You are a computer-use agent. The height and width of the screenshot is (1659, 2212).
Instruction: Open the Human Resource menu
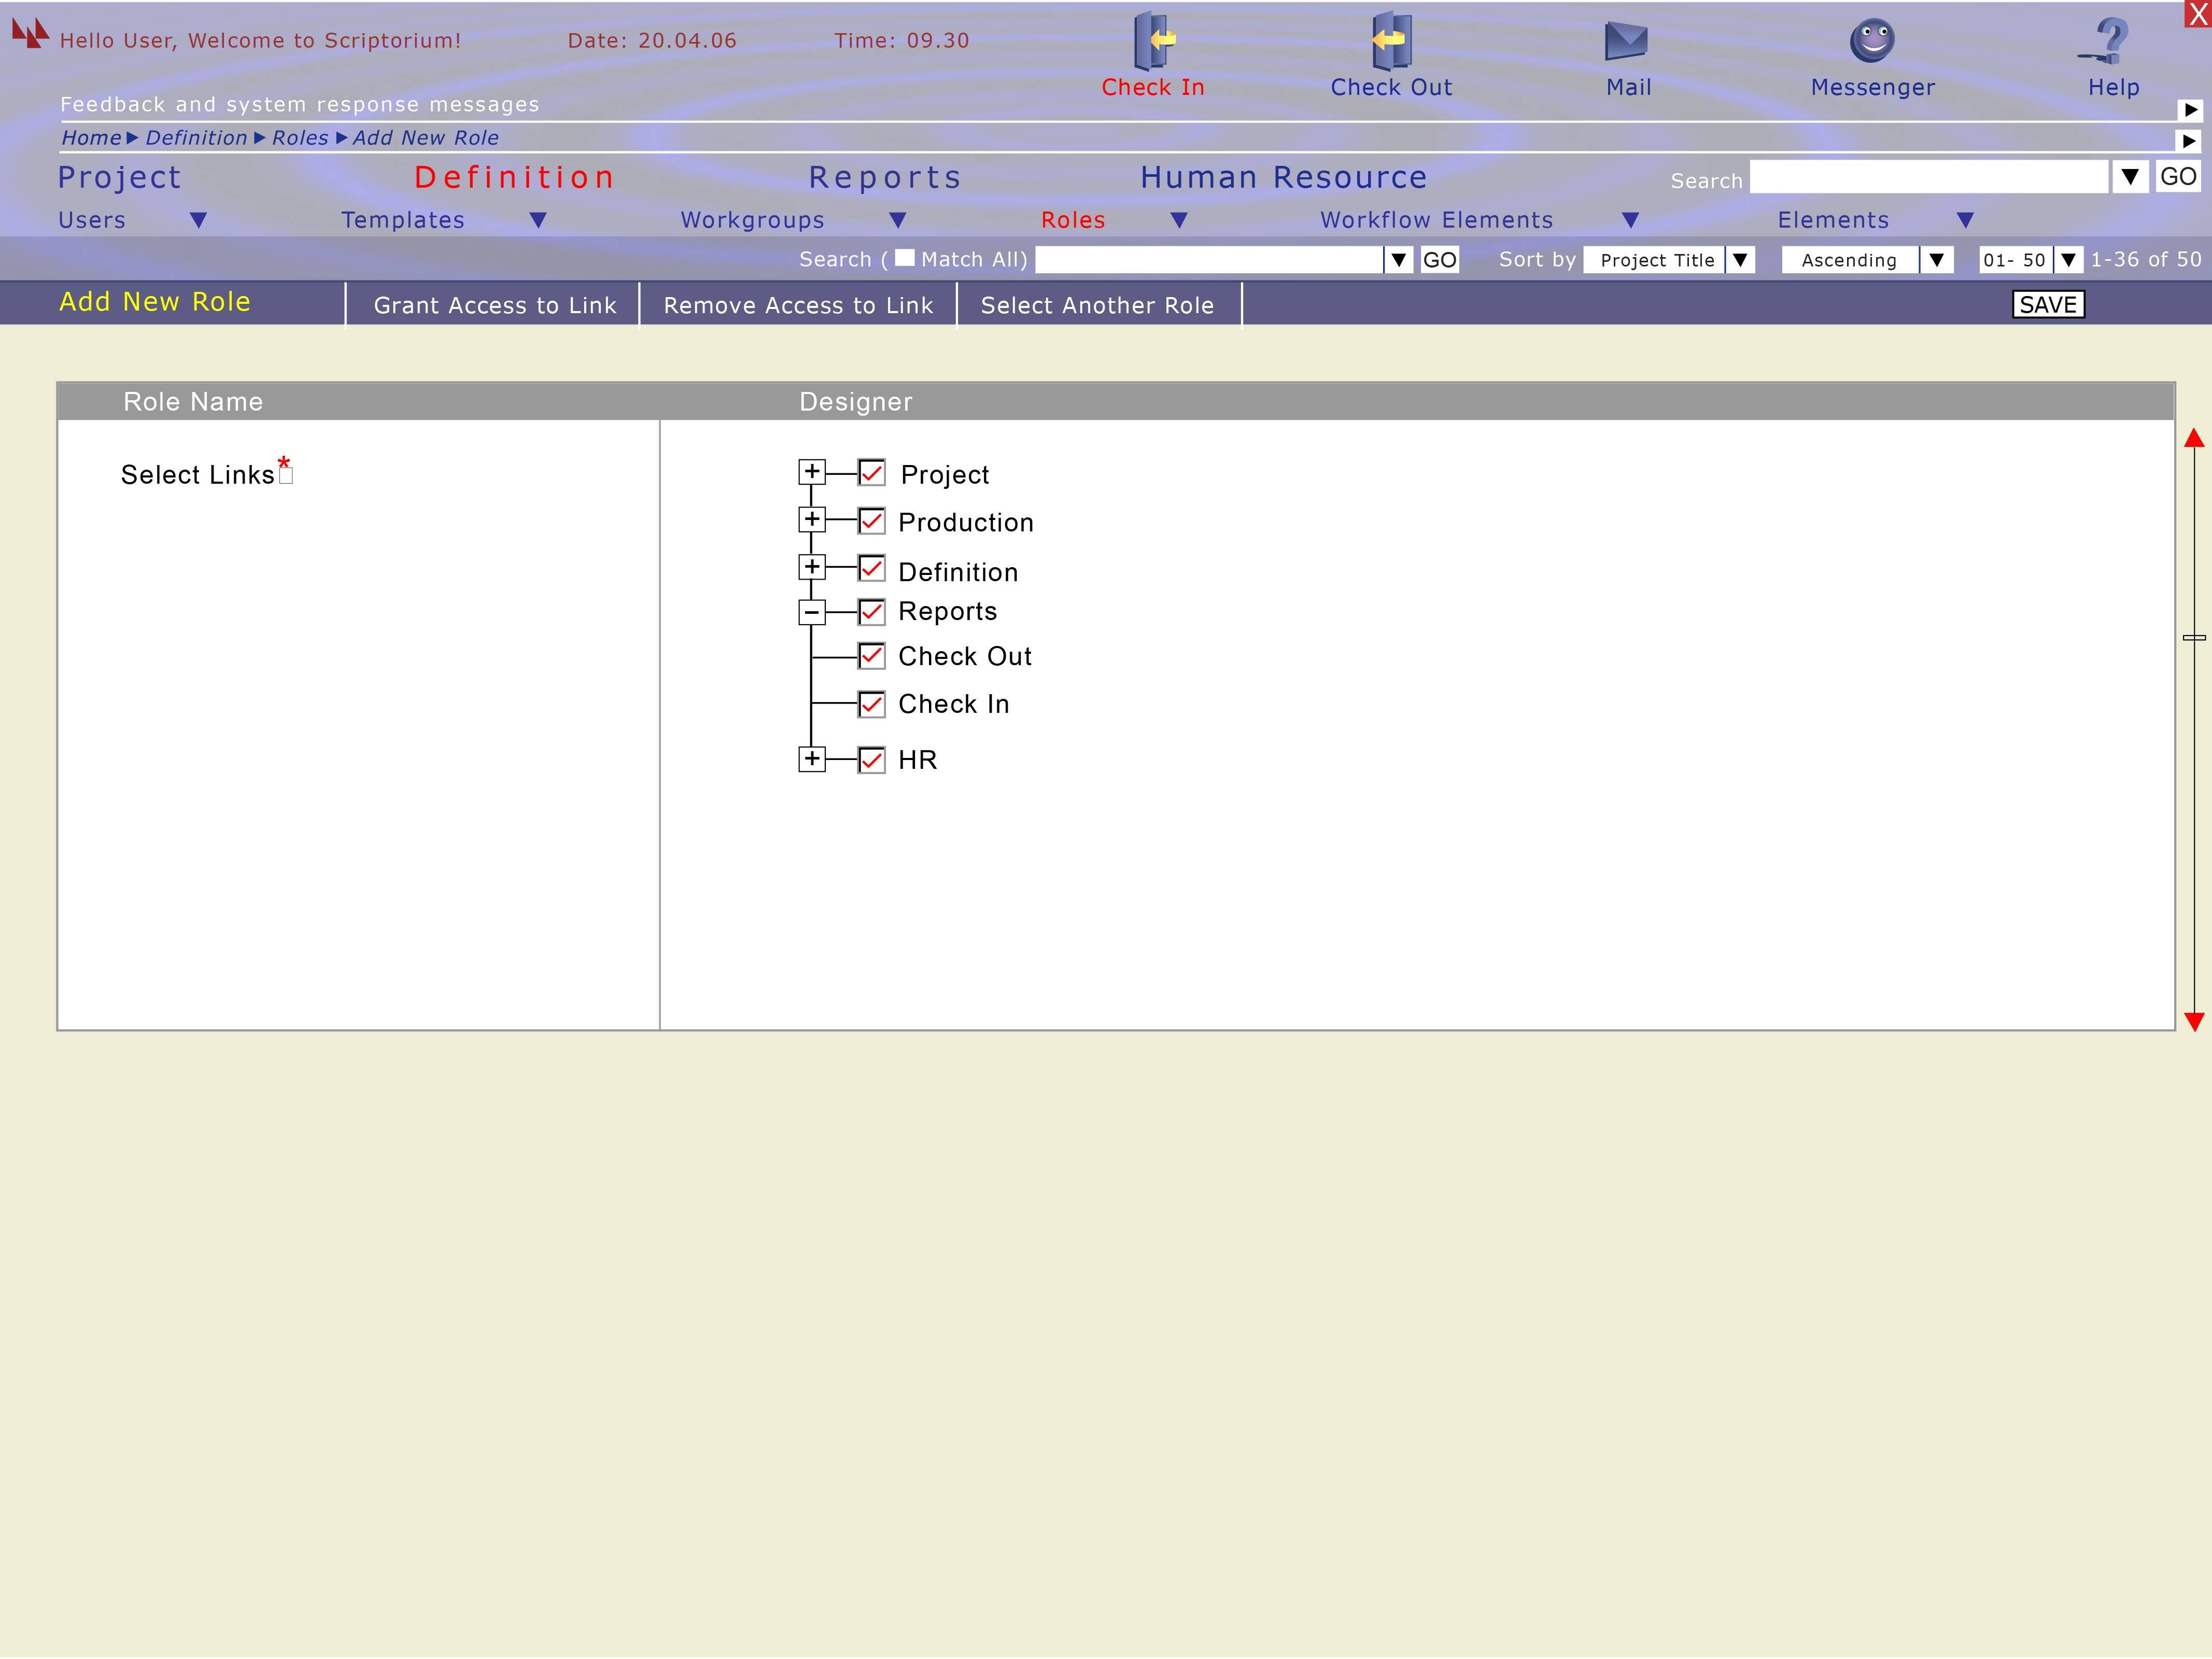click(x=1283, y=178)
